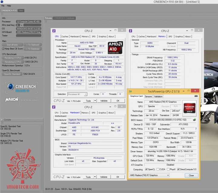
Task: Toggle OpenCL checkbox in GPU-Z
Action: click(x=146, y=169)
